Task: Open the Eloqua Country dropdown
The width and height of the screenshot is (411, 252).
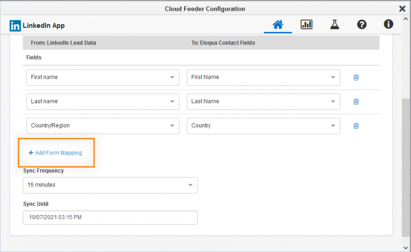Action: coord(263,126)
